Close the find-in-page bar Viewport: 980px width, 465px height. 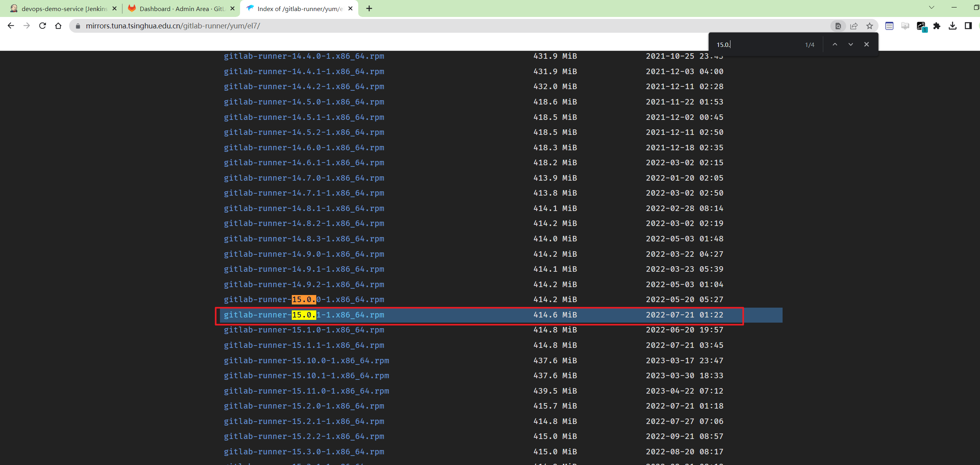pos(866,45)
